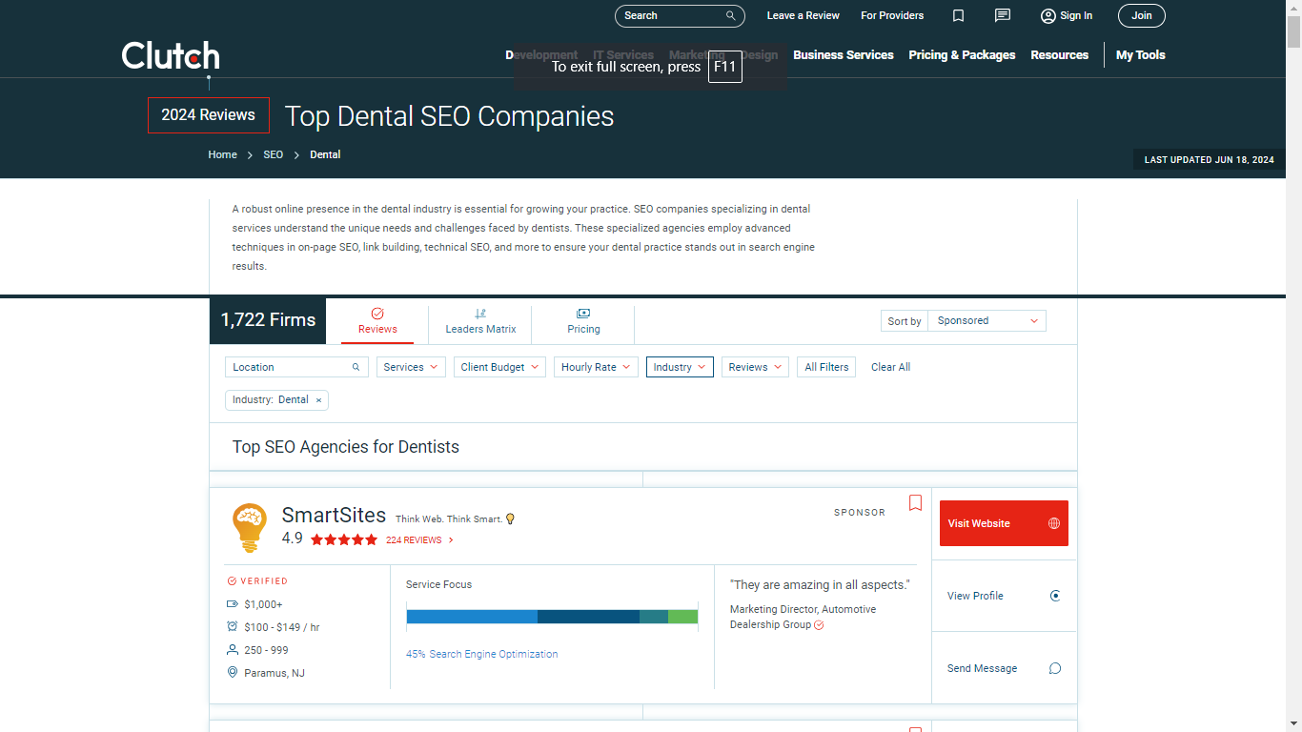Screen dimensions: 1302x732
Task: Click the "1,722 Firms" count
Action: click(268, 320)
